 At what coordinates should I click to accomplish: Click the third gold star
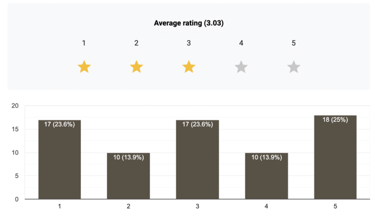click(x=189, y=67)
